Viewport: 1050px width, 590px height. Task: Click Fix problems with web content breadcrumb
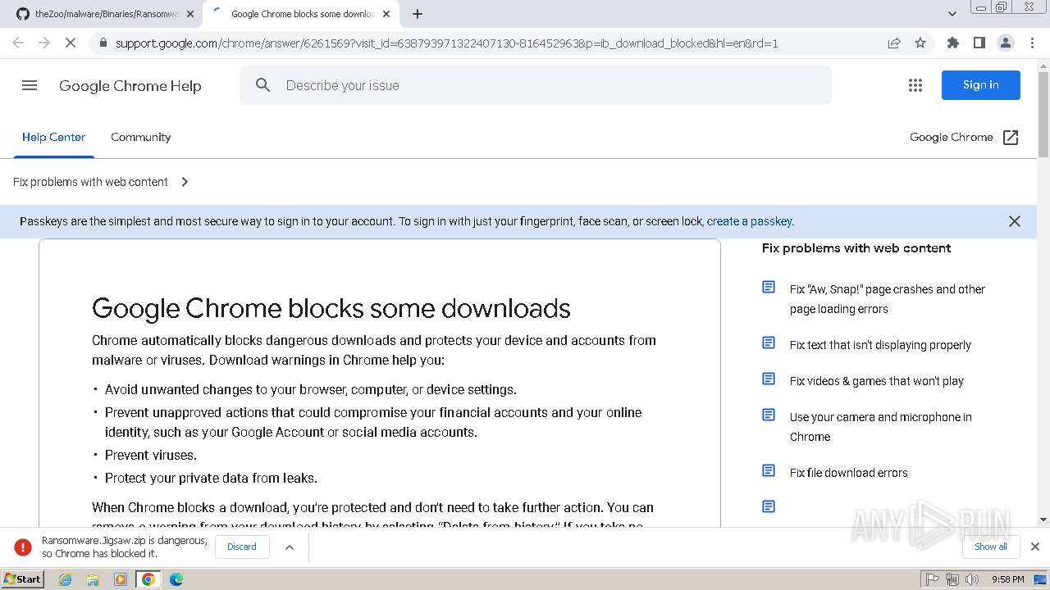click(x=90, y=182)
